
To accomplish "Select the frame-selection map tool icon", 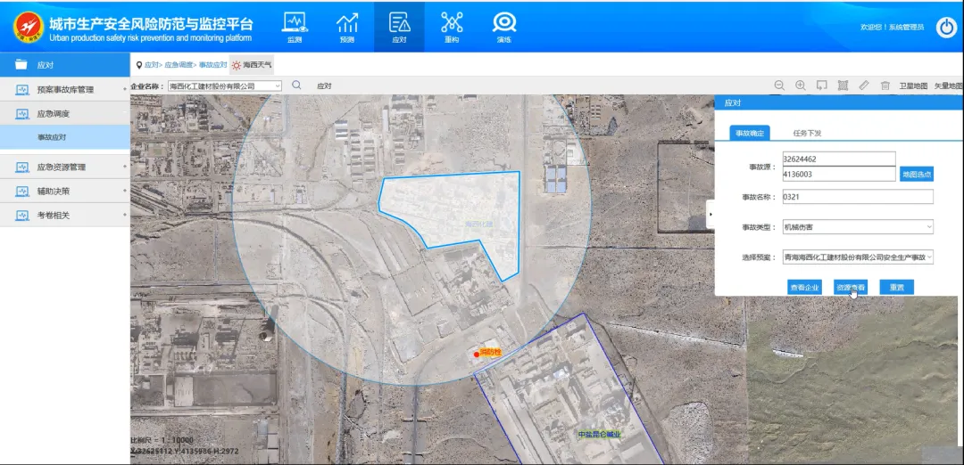I will tap(821, 86).
